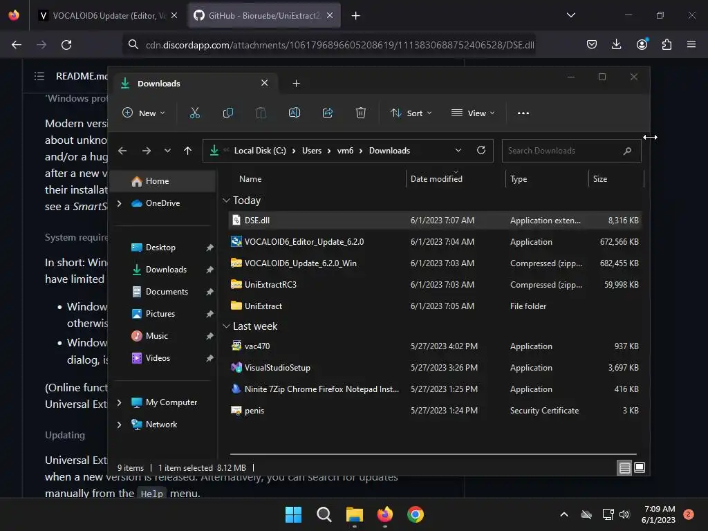This screenshot has height=531, width=708.
Task: List all Firefox tabs chevron
Action: pos(571,15)
